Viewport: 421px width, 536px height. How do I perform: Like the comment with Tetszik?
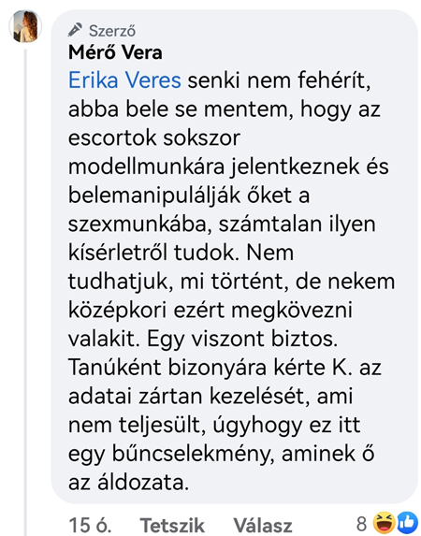click(x=172, y=525)
